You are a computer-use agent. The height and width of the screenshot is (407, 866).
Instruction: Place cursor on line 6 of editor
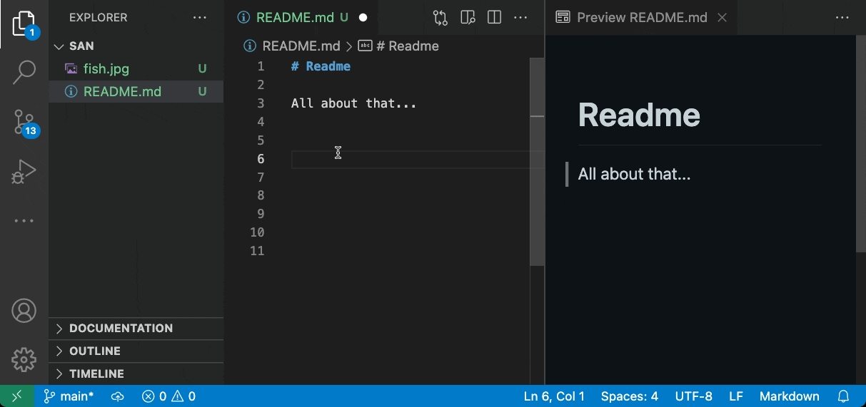click(418, 159)
